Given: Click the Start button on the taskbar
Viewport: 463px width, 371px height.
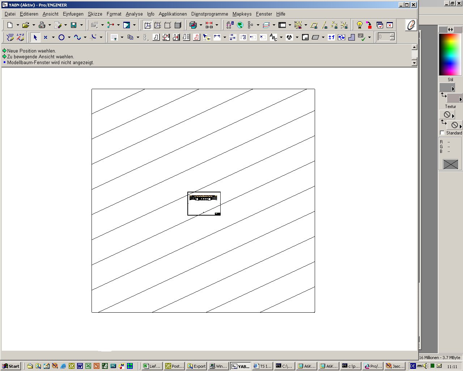Looking at the screenshot, I should [x=11, y=366].
